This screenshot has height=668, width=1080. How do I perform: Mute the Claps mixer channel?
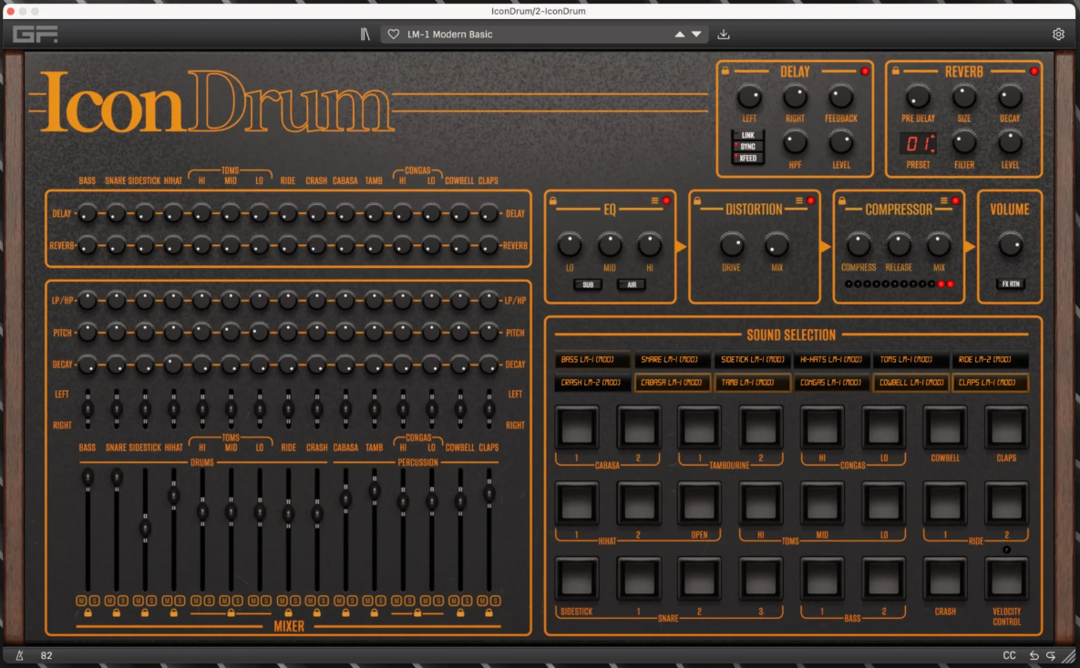(482, 601)
